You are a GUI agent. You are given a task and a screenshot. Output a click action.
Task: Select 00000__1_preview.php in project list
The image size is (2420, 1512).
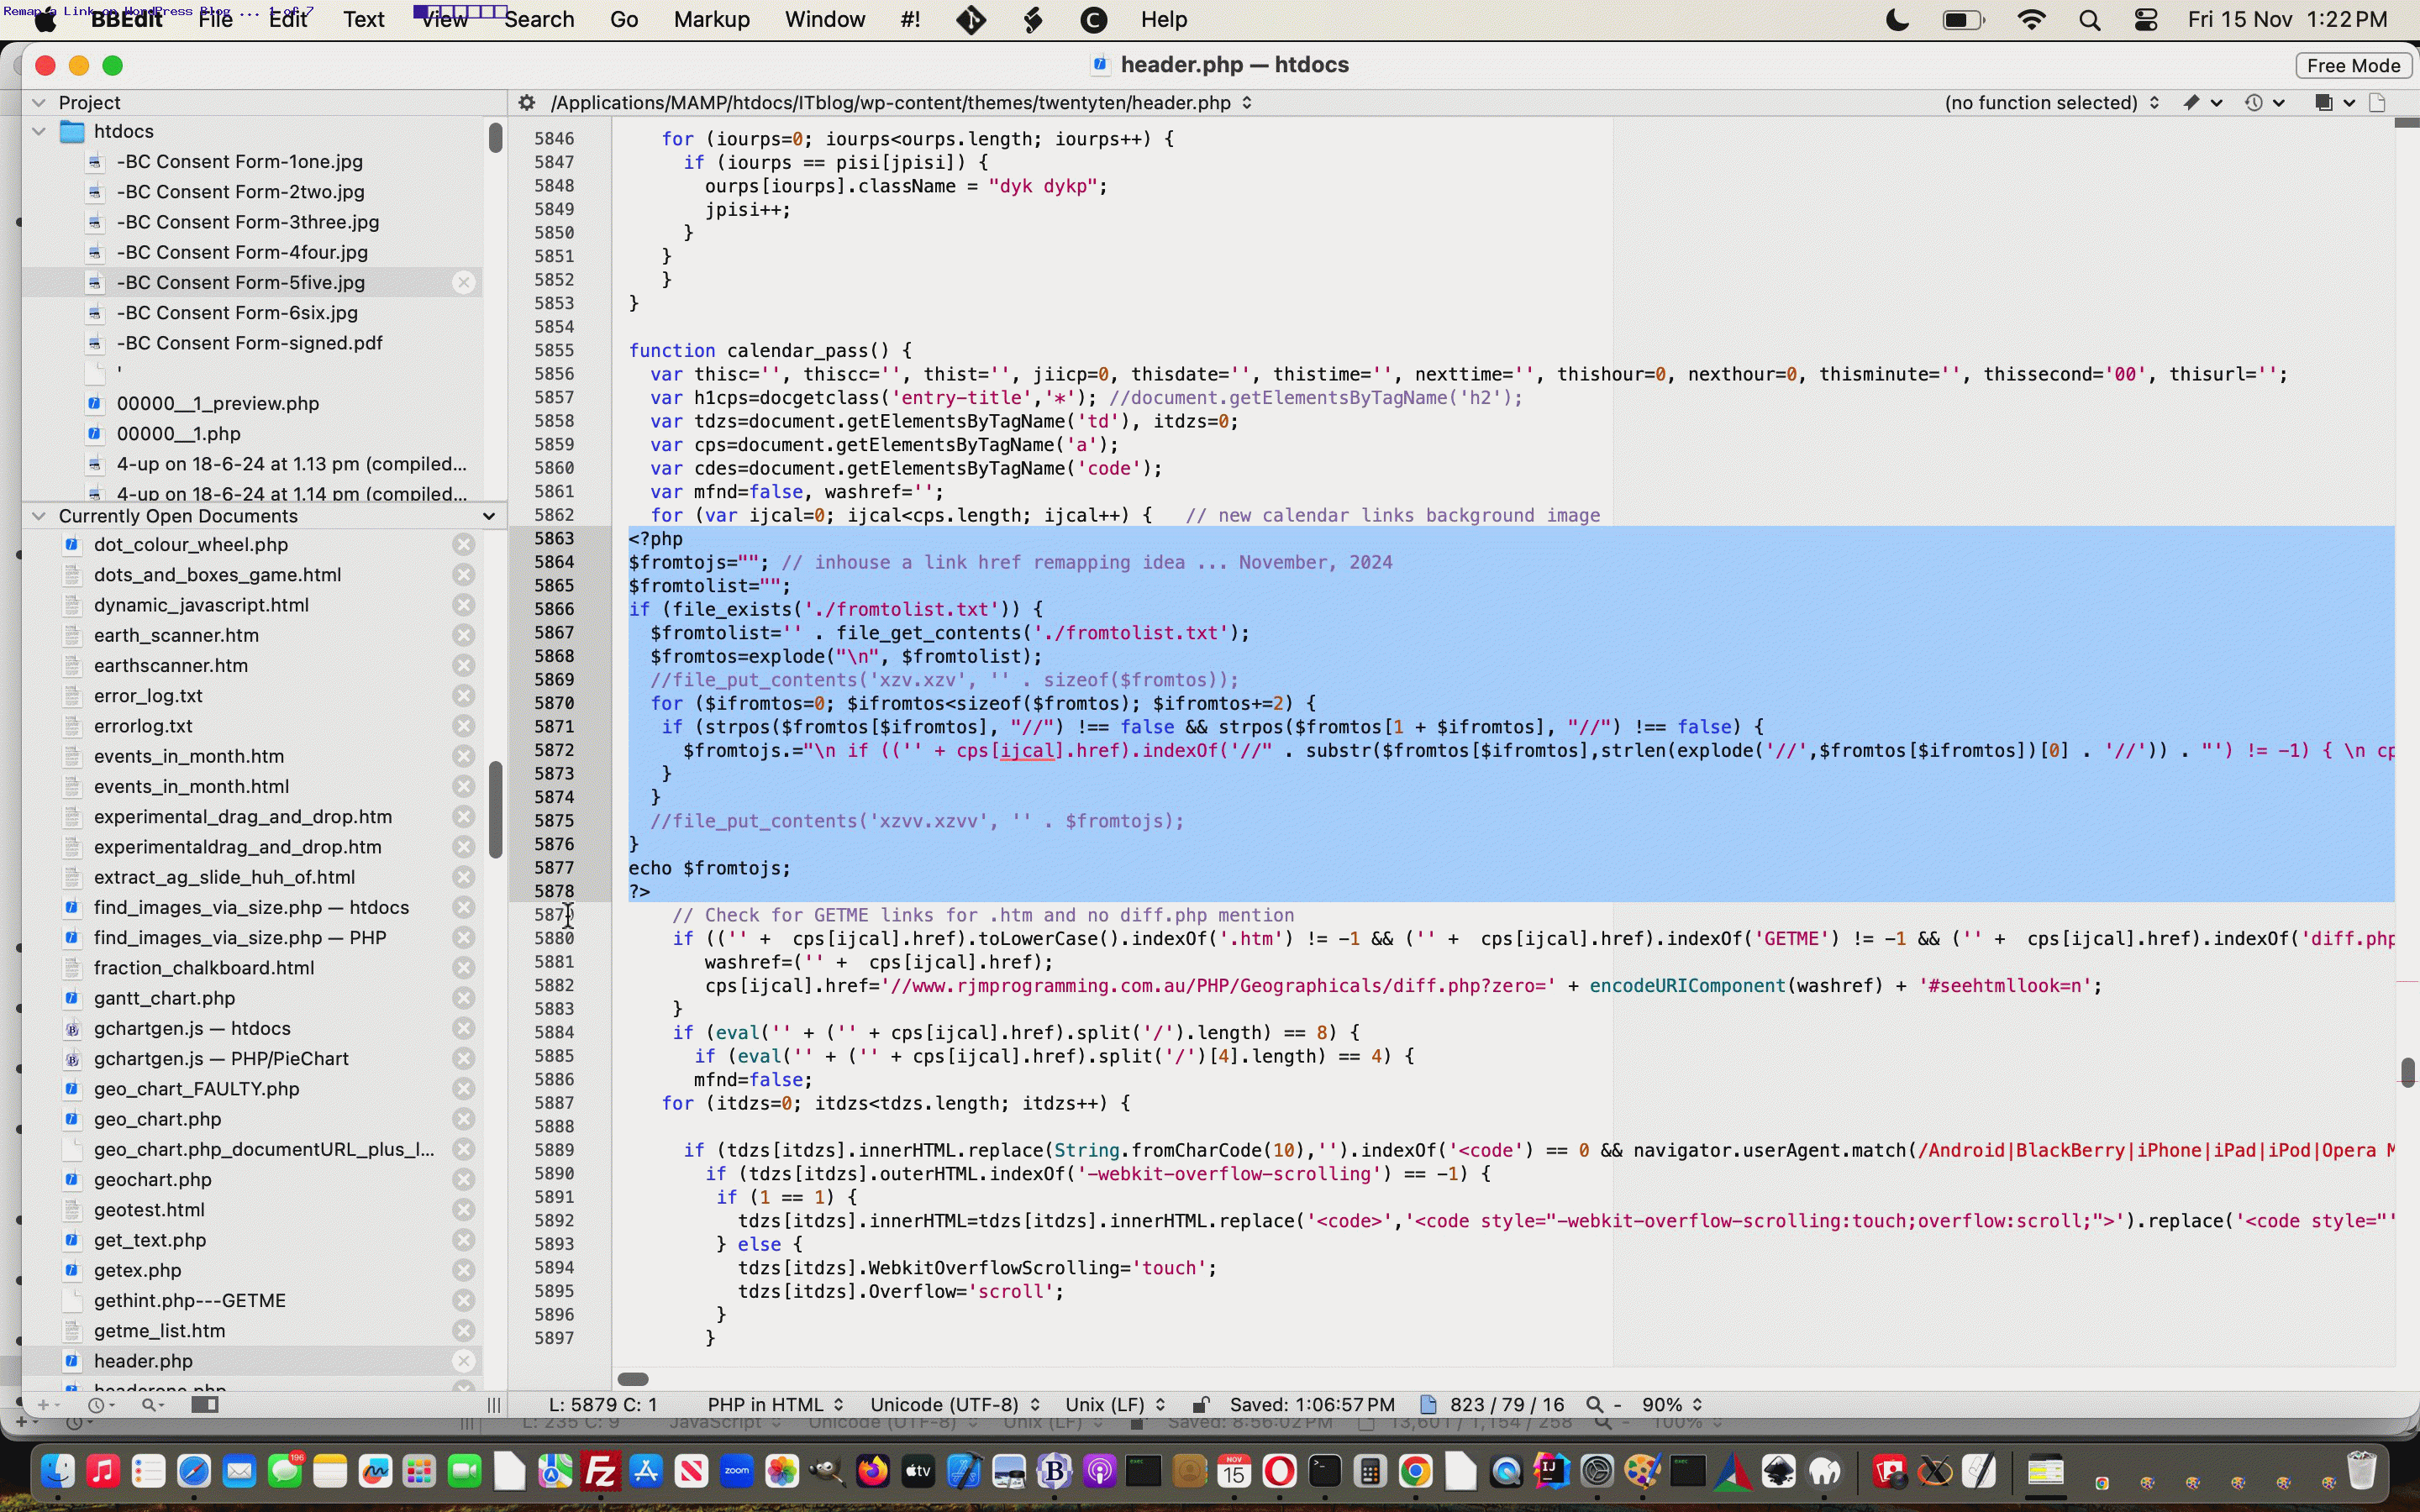(x=218, y=403)
